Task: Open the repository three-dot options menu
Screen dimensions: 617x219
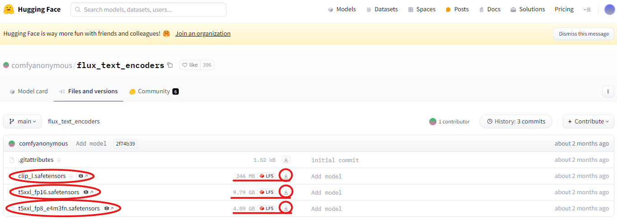Action: click(608, 91)
